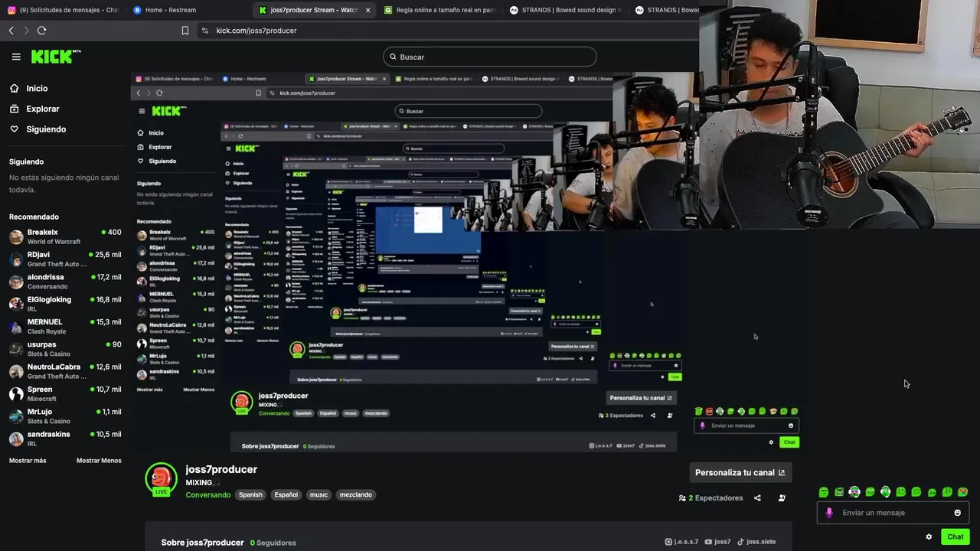
Task: Open site info icon in address bar
Action: [x=204, y=31]
